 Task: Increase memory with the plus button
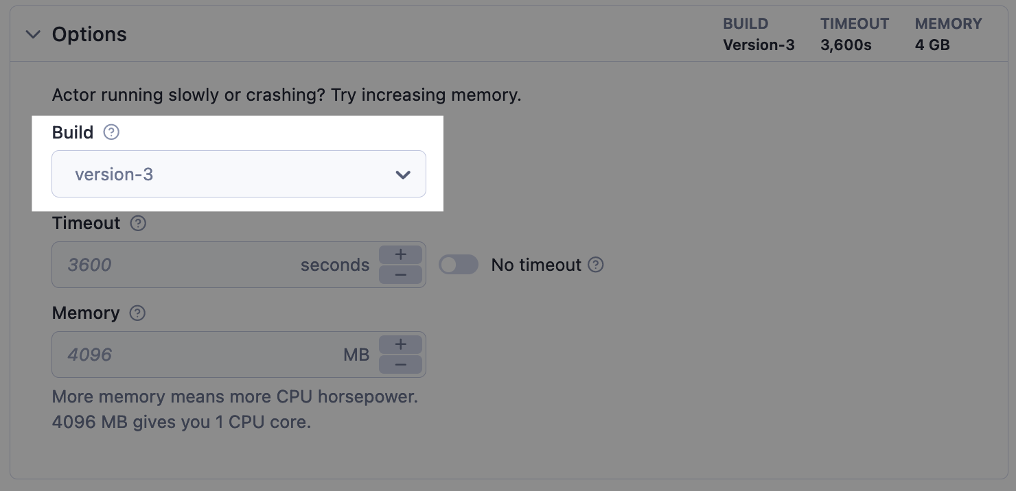click(x=401, y=344)
